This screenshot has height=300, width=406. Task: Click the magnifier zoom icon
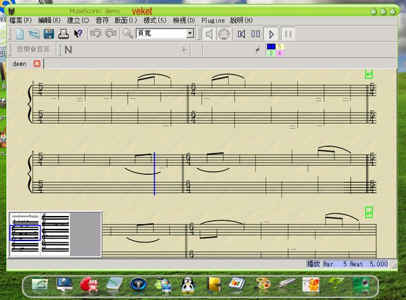pyautogui.click(x=127, y=33)
